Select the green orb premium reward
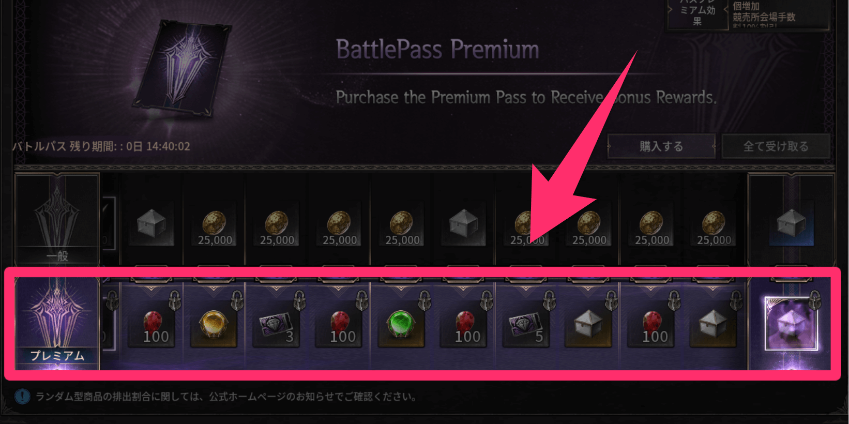The width and height of the screenshot is (849, 424). tap(401, 325)
